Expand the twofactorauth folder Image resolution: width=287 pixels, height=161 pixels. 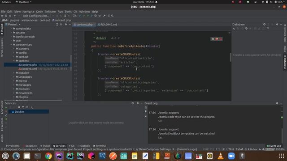pos(11,37)
